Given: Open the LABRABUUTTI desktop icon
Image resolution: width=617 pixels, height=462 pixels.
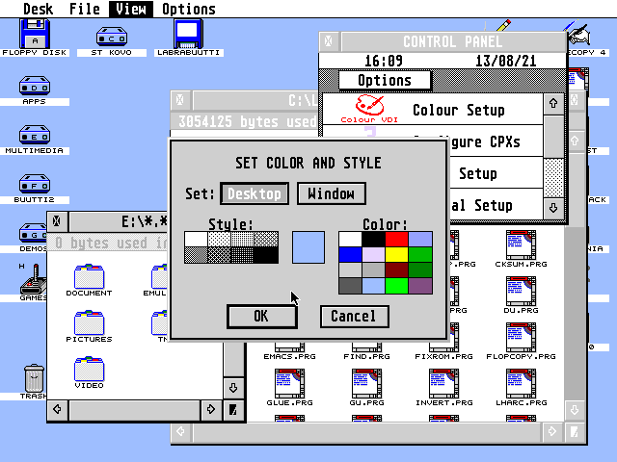Looking at the screenshot, I should pyautogui.click(x=189, y=38).
